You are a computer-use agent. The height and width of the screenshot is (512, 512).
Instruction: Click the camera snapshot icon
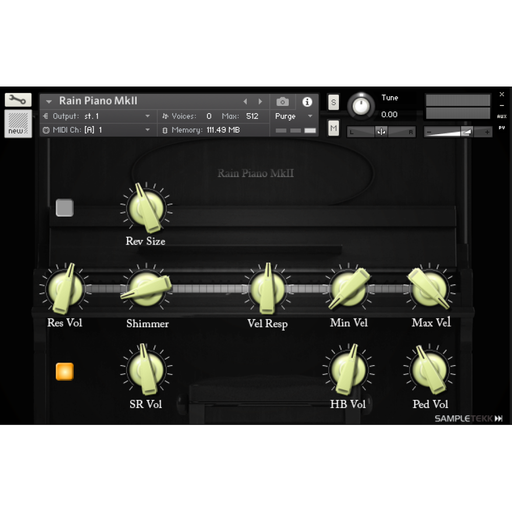click(x=283, y=101)
